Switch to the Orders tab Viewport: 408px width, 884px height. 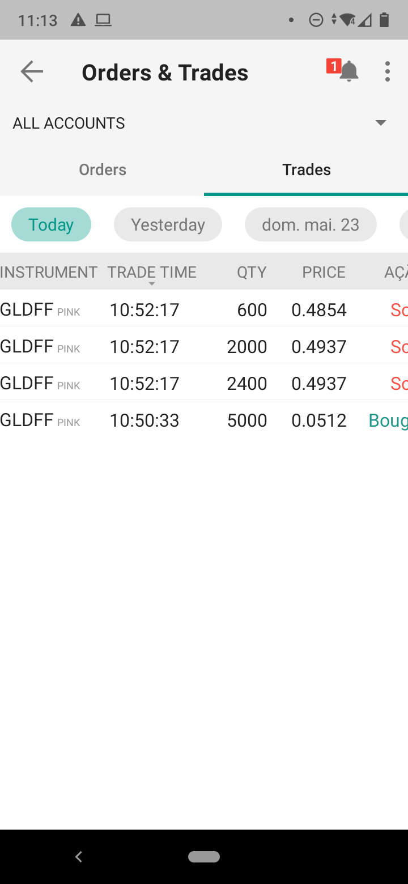[x=103, y=170]
